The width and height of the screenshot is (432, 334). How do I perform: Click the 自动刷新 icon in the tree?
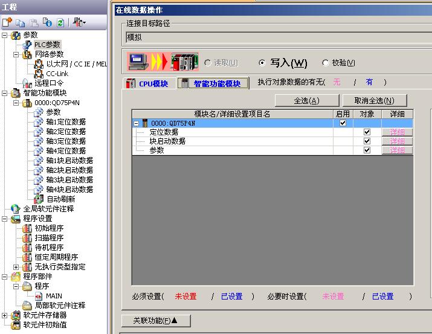tap(39, 199)
